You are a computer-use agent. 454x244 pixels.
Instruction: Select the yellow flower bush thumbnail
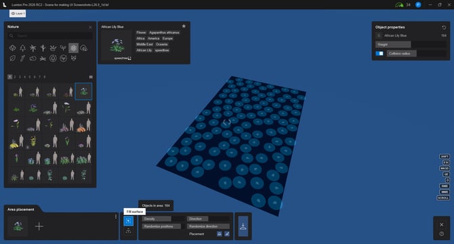point(16,142)
